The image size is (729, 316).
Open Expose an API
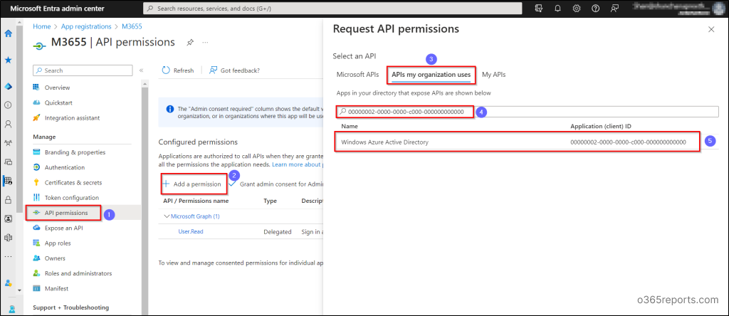click(63, 228)
